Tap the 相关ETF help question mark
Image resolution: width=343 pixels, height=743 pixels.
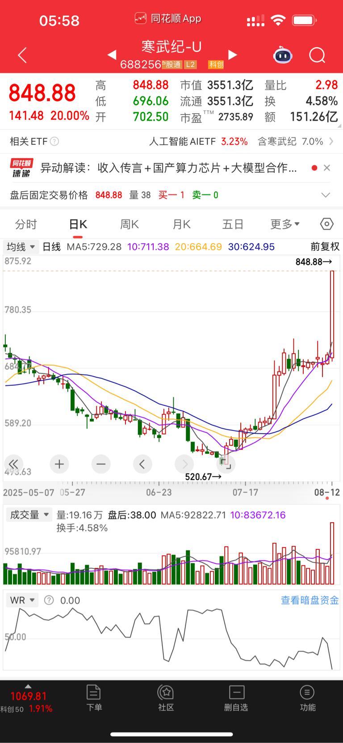(54, 141)
